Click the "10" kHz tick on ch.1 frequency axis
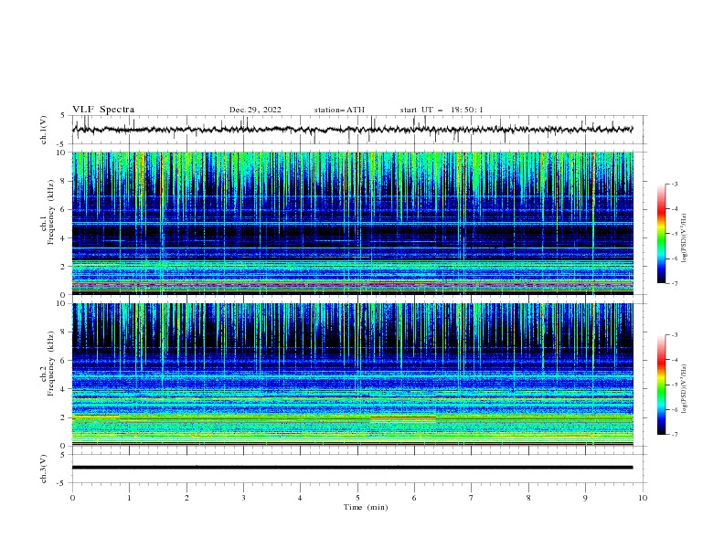This screenshot has height=559, width=724. point(62,153)
